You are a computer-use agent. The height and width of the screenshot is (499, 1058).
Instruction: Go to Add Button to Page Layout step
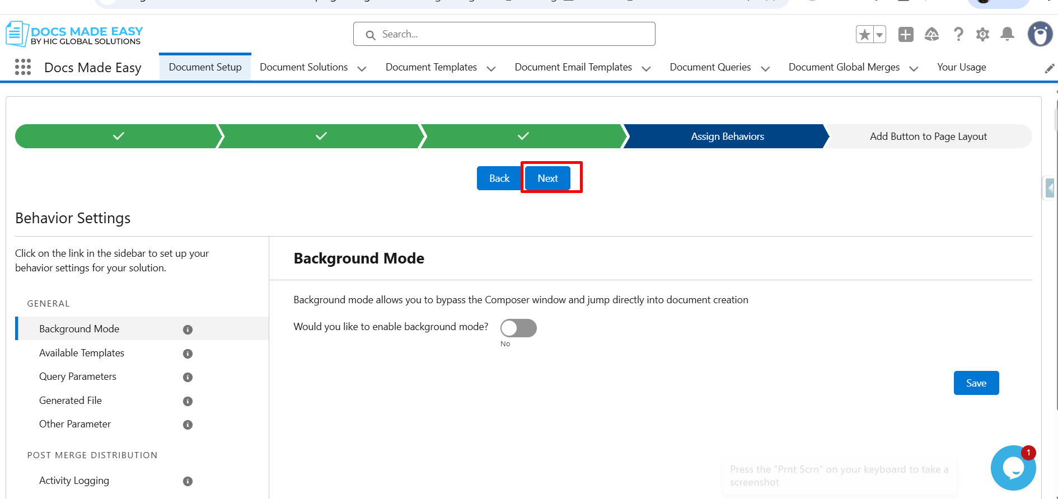(x=928, y=136)
